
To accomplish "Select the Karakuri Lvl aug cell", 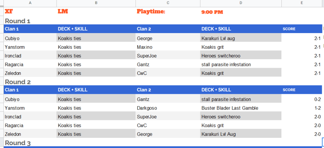I will click(241, 38).
